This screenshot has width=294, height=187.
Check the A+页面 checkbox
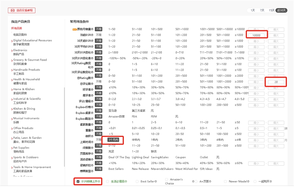[196, 182]
